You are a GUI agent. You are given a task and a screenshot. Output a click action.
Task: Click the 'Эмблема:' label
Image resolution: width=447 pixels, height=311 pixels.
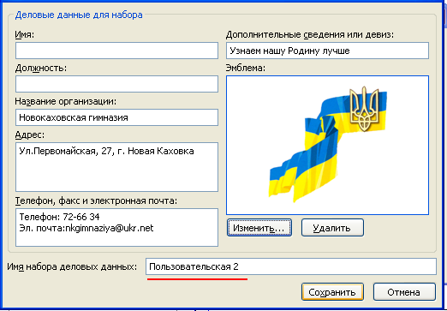[246, 68]
